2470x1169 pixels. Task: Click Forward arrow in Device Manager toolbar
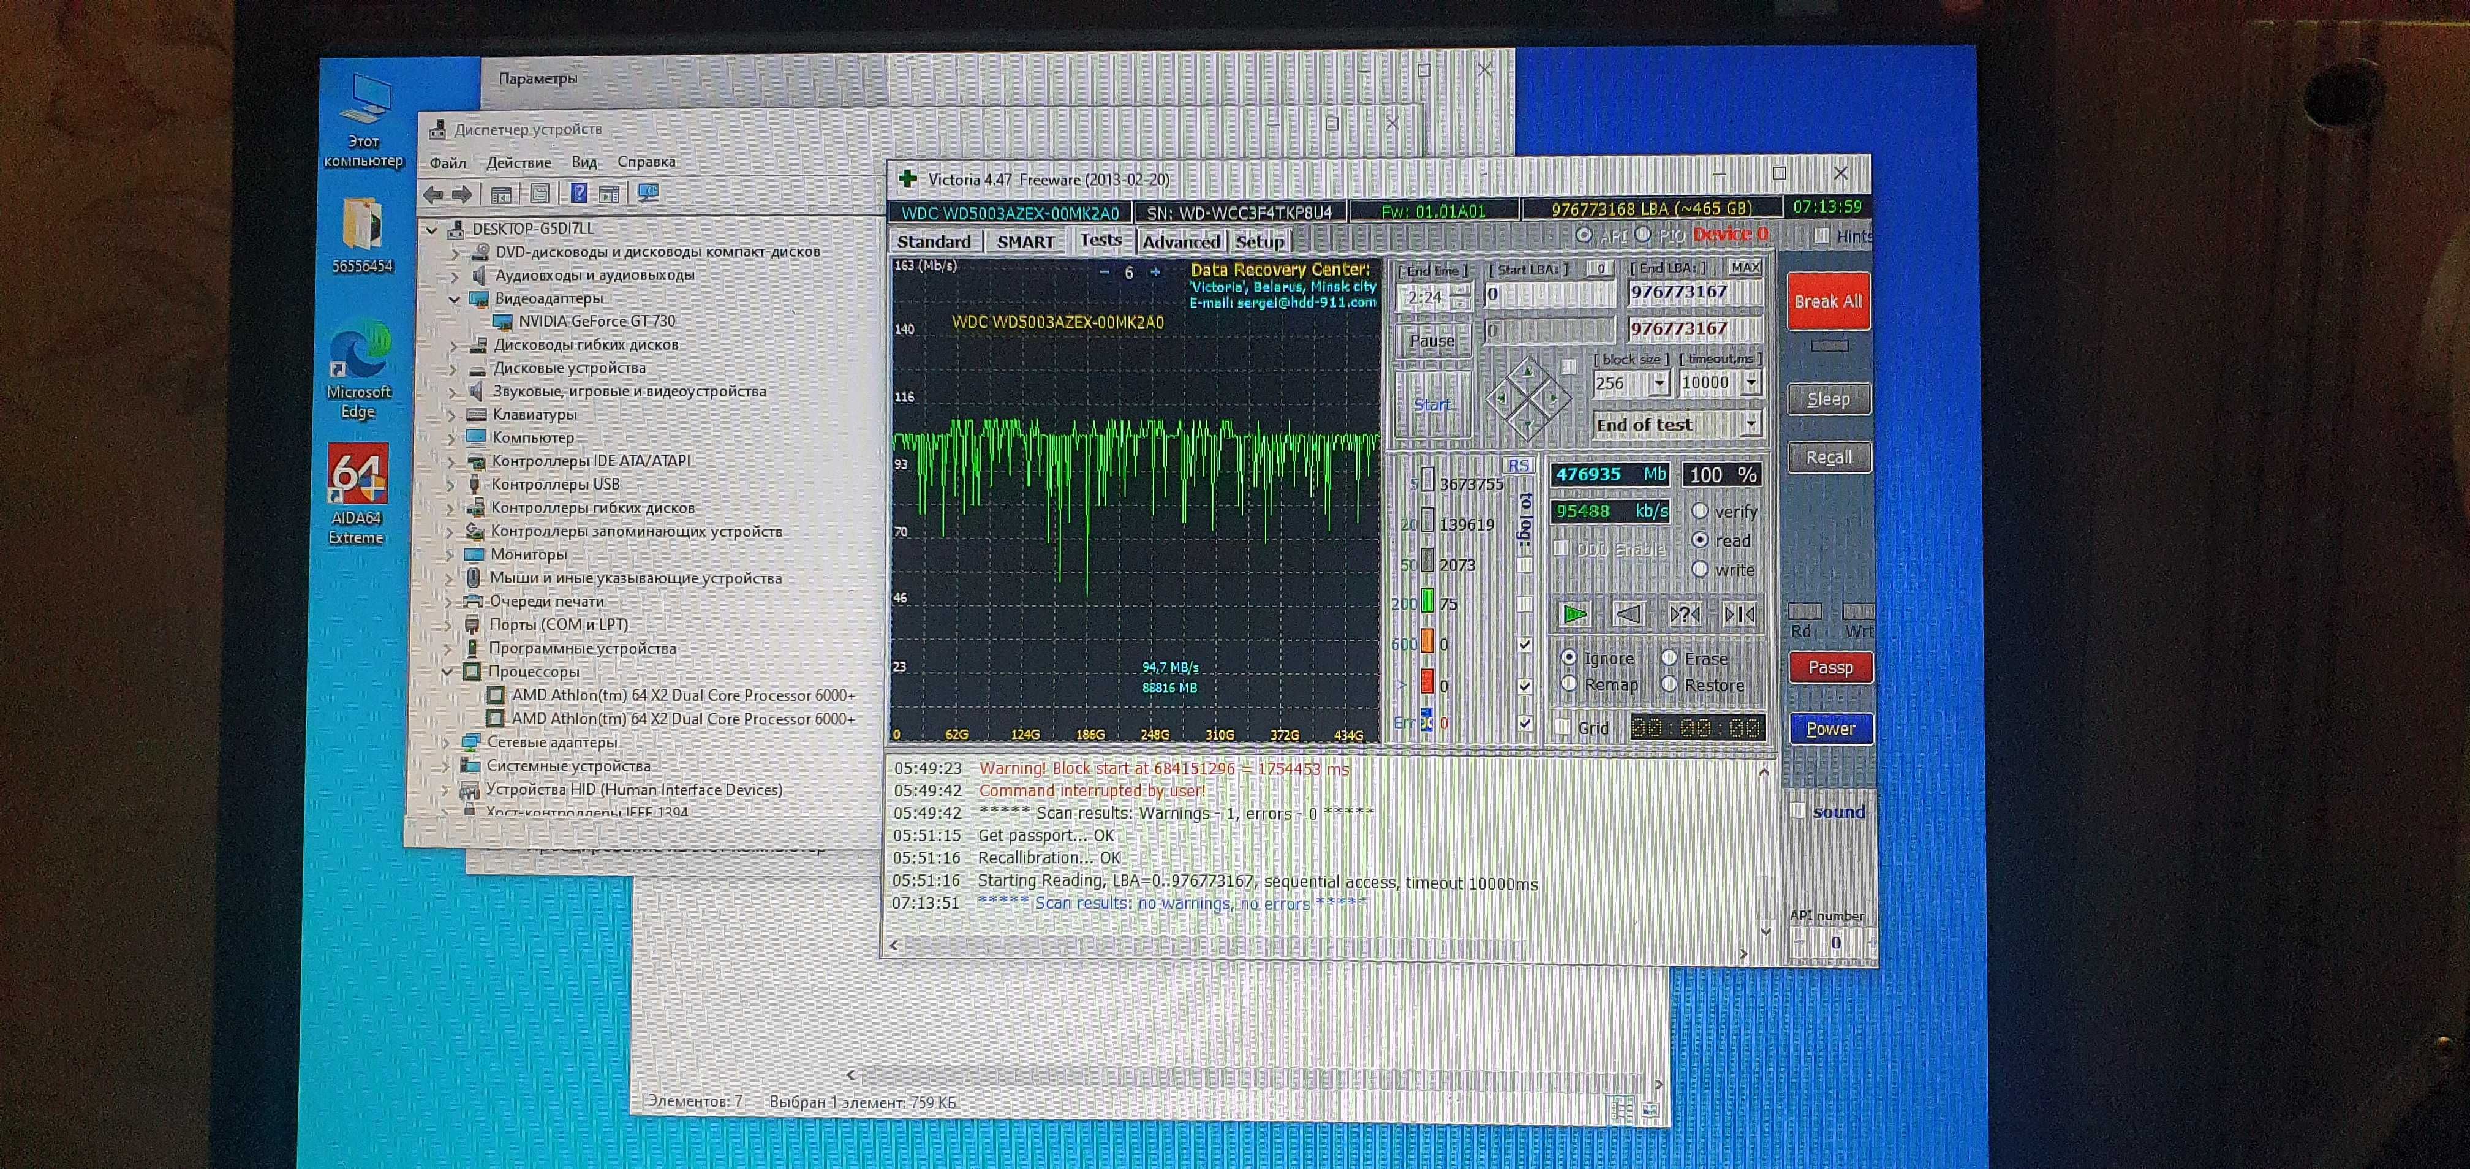tap(462, 195)
